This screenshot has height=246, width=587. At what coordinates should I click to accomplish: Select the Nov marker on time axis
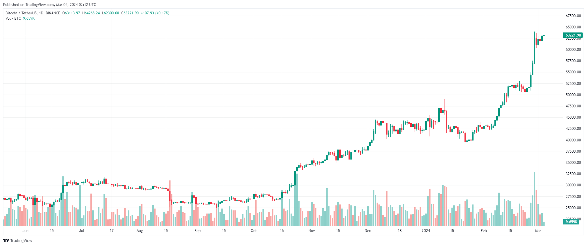pyautogui.click(x=312, y=231)
